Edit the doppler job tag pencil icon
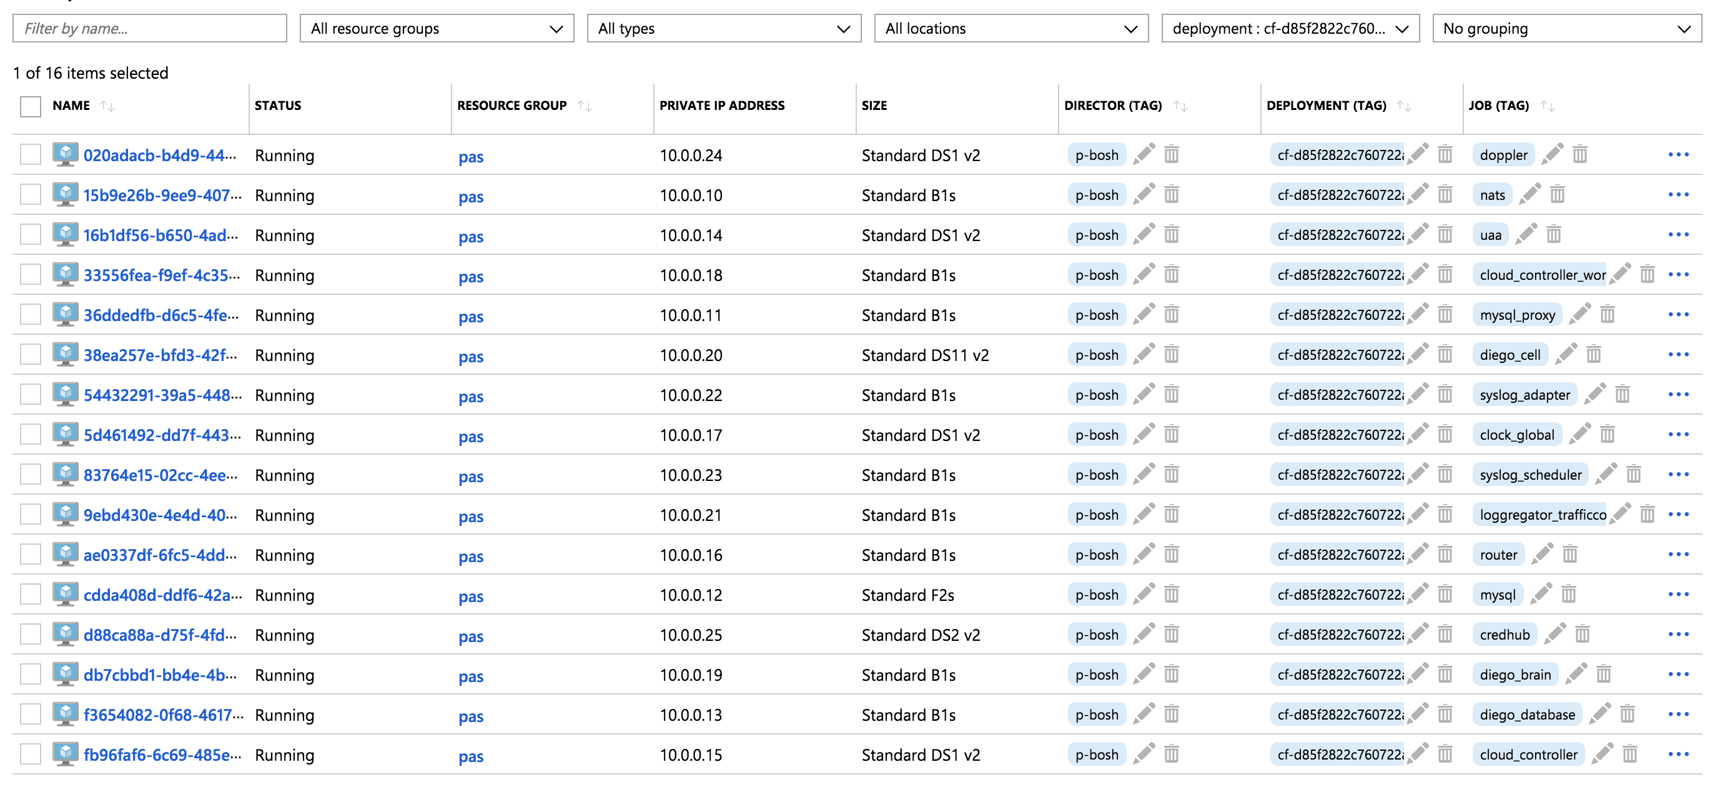The height and width of the screenshot is (802, 1725). point(1552,155)
